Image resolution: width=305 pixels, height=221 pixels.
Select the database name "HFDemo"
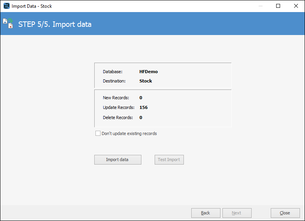click(148, 72)
